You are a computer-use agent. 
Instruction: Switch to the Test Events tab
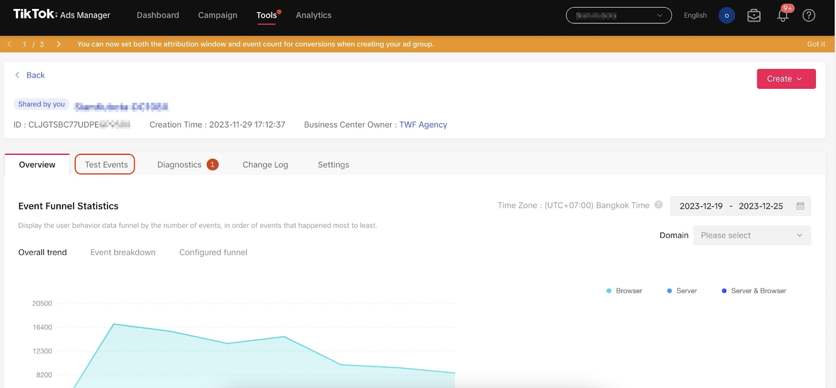106,165
